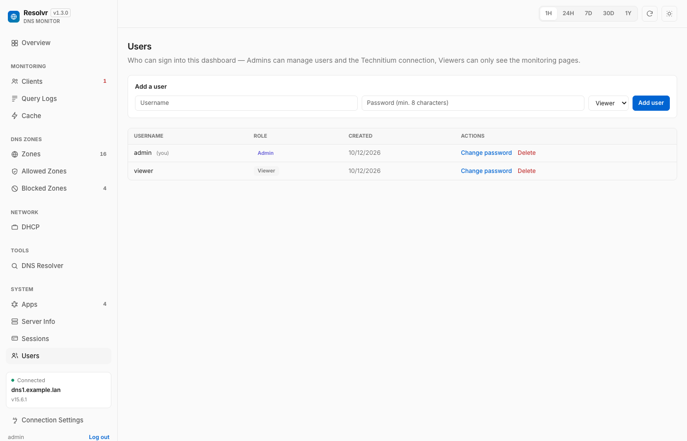Delete the viewer user
Screen dimensions: 687x441
coord(527,171)
